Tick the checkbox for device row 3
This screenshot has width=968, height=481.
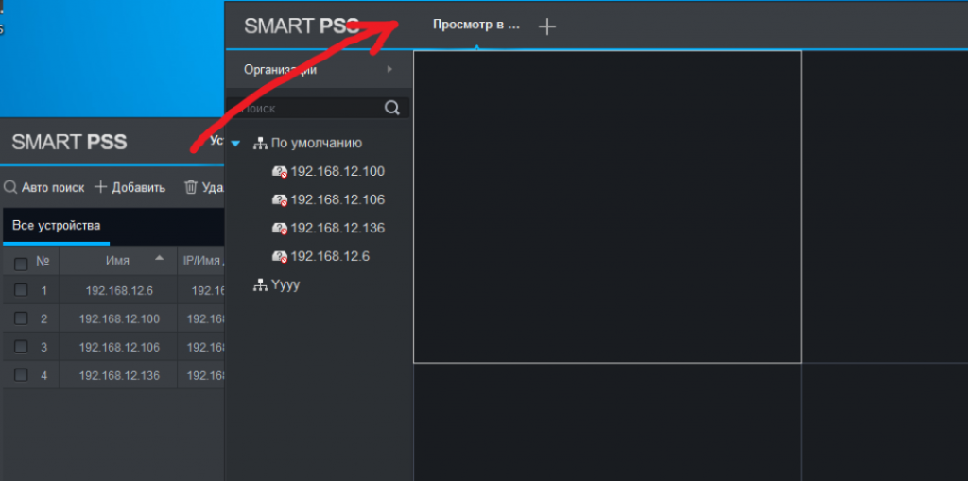click(21, 348)
